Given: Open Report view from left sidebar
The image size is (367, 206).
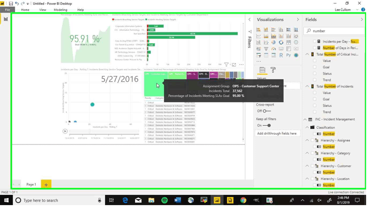Looking at the screenshot, I should (5, 19).
